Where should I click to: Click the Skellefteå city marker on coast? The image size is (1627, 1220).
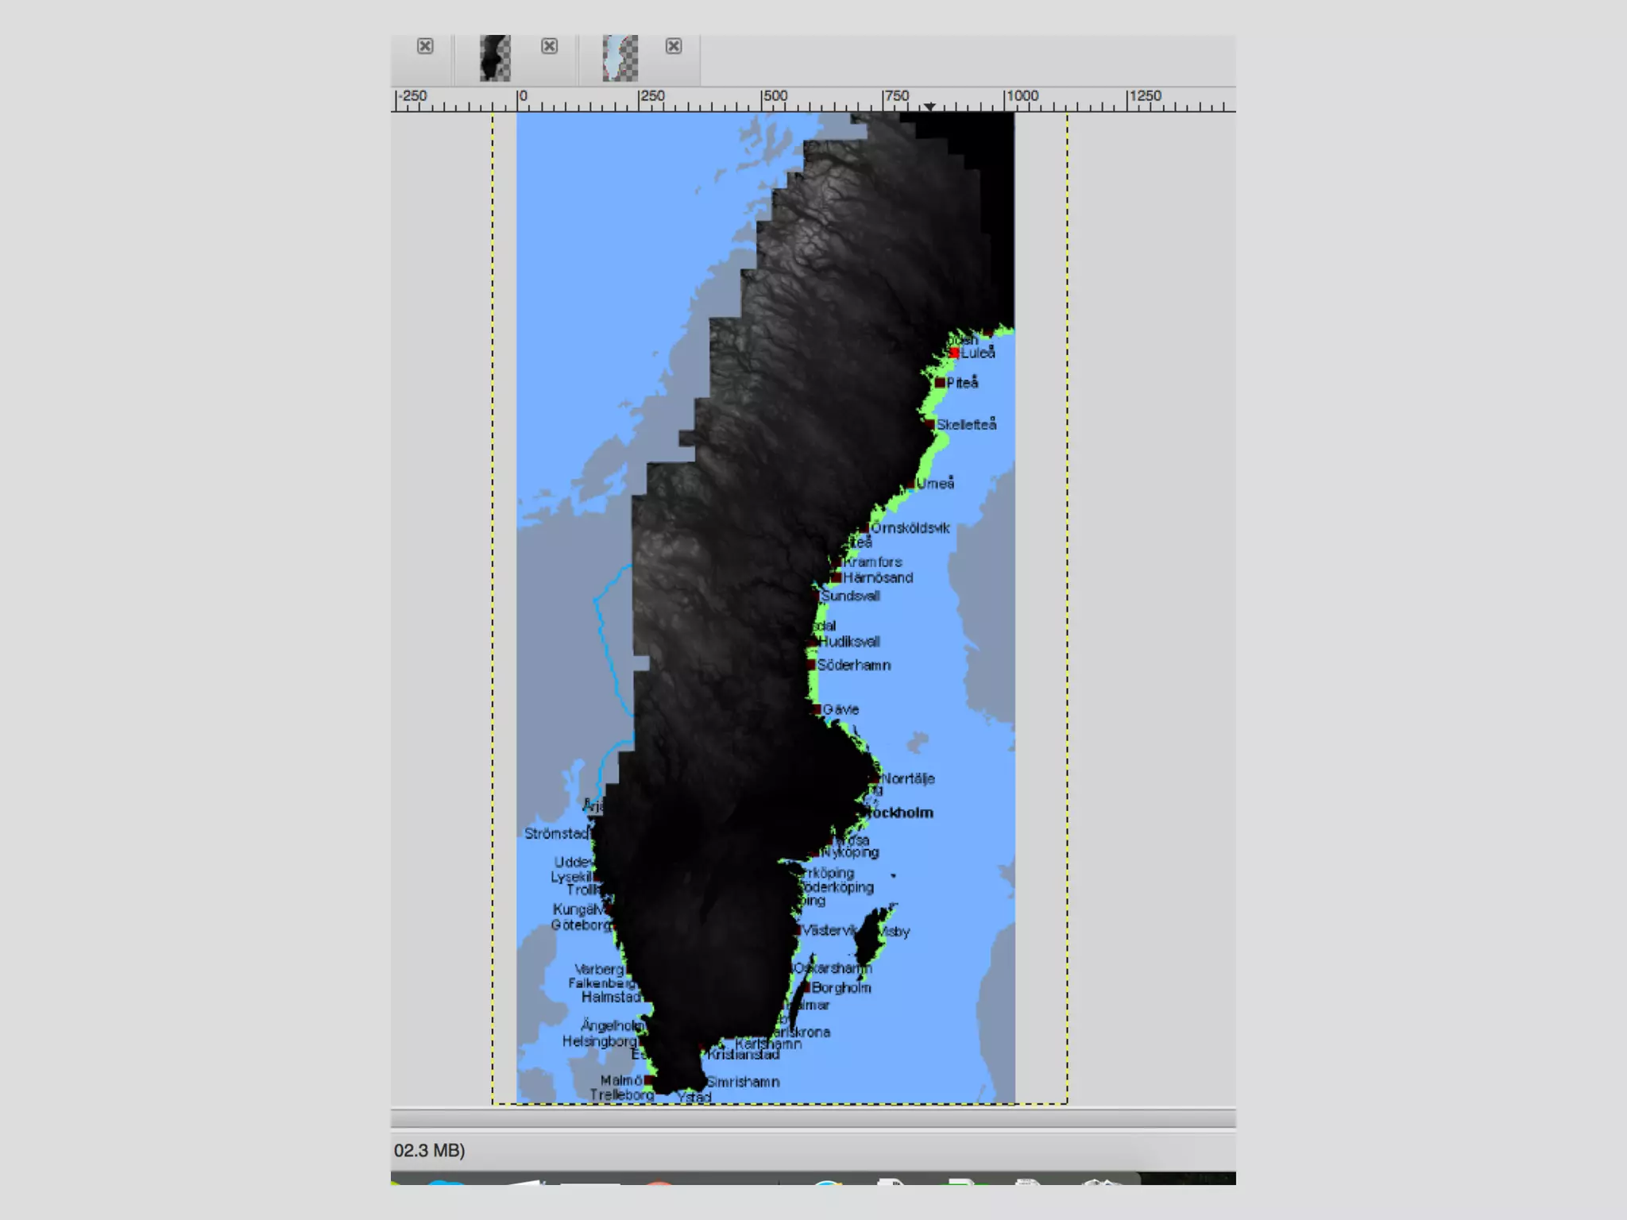930,424
